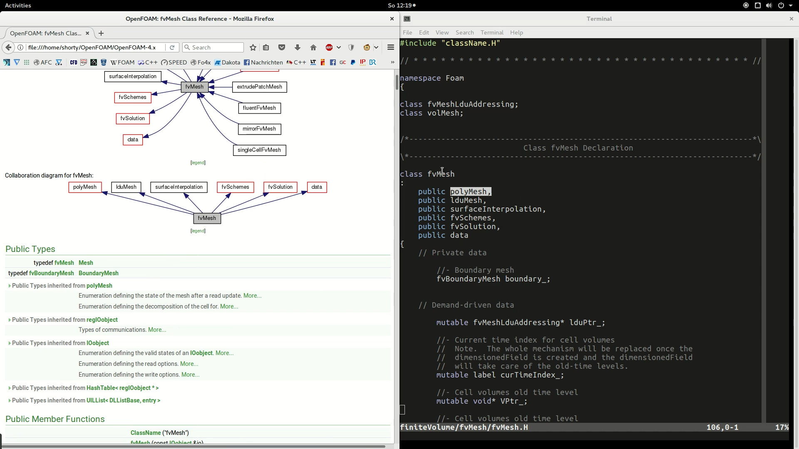
Task: Click the polyMesh box in collaboration diagram
Action: pyautogui.click(x=85, y=187)
